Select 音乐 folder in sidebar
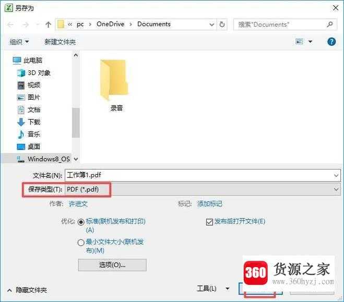Screen dimensions: 344x302 29,134
